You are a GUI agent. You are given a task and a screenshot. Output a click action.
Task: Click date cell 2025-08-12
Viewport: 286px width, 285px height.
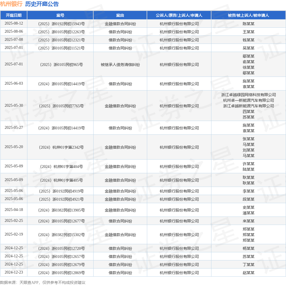coord(14,23)
